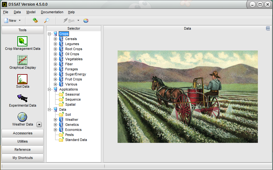Click the Economics database icon
The height and width of the screenshot is (170, 273).
tap(61, 130)
